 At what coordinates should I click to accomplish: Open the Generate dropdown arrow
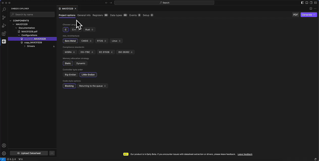tap(314, 15)
